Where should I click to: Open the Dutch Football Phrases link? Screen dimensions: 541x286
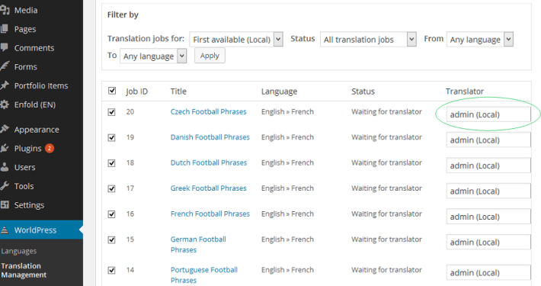click(209, 162)
